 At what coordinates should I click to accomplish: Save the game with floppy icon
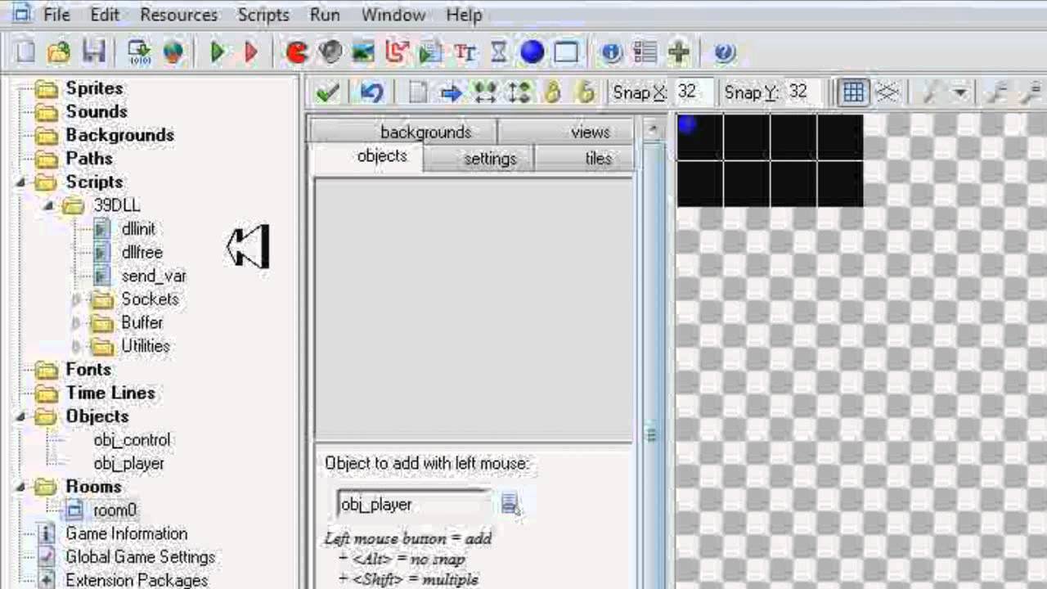coord(93,52)
